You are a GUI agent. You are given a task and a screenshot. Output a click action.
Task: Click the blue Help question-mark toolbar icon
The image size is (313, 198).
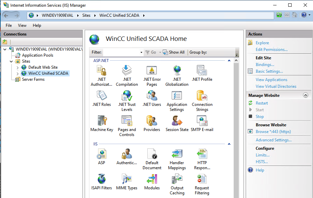tap(304, 15)
